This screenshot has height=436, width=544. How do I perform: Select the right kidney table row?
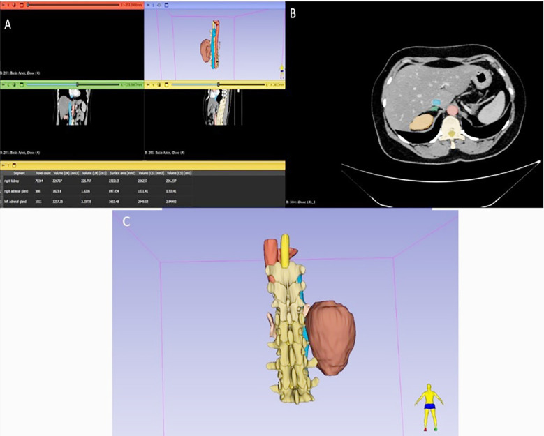point(96,181)
